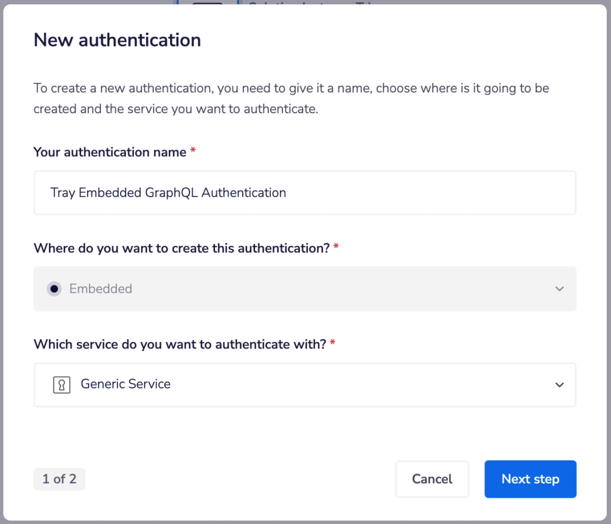Continue with the Next step button

(531, 479)
